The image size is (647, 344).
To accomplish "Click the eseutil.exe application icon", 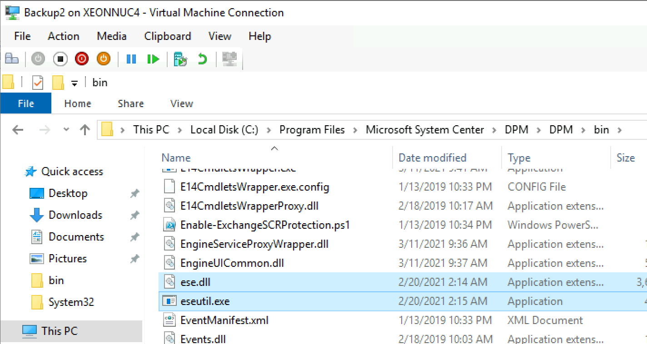I will point(169,301).
